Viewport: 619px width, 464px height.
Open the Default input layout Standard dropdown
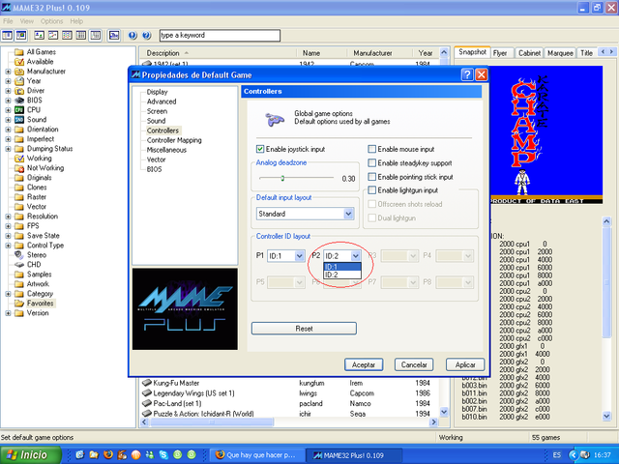point(305,214)
